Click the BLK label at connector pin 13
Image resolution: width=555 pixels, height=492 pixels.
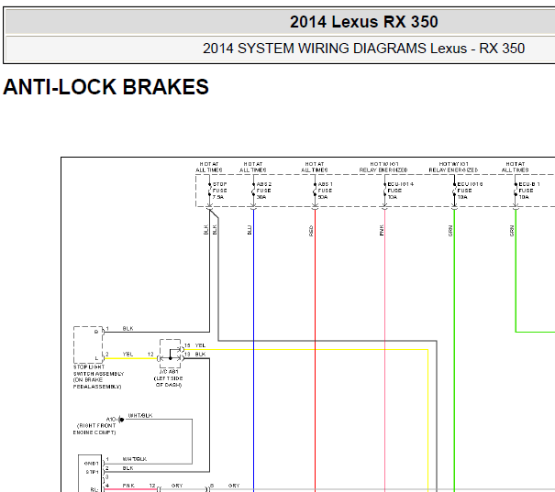200,354
